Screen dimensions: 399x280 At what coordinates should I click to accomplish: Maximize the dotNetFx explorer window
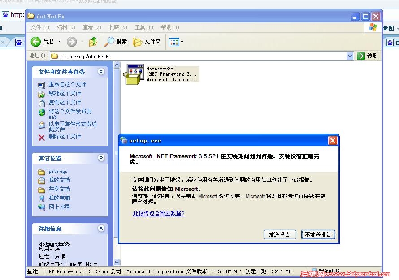[x=365, y=17]
